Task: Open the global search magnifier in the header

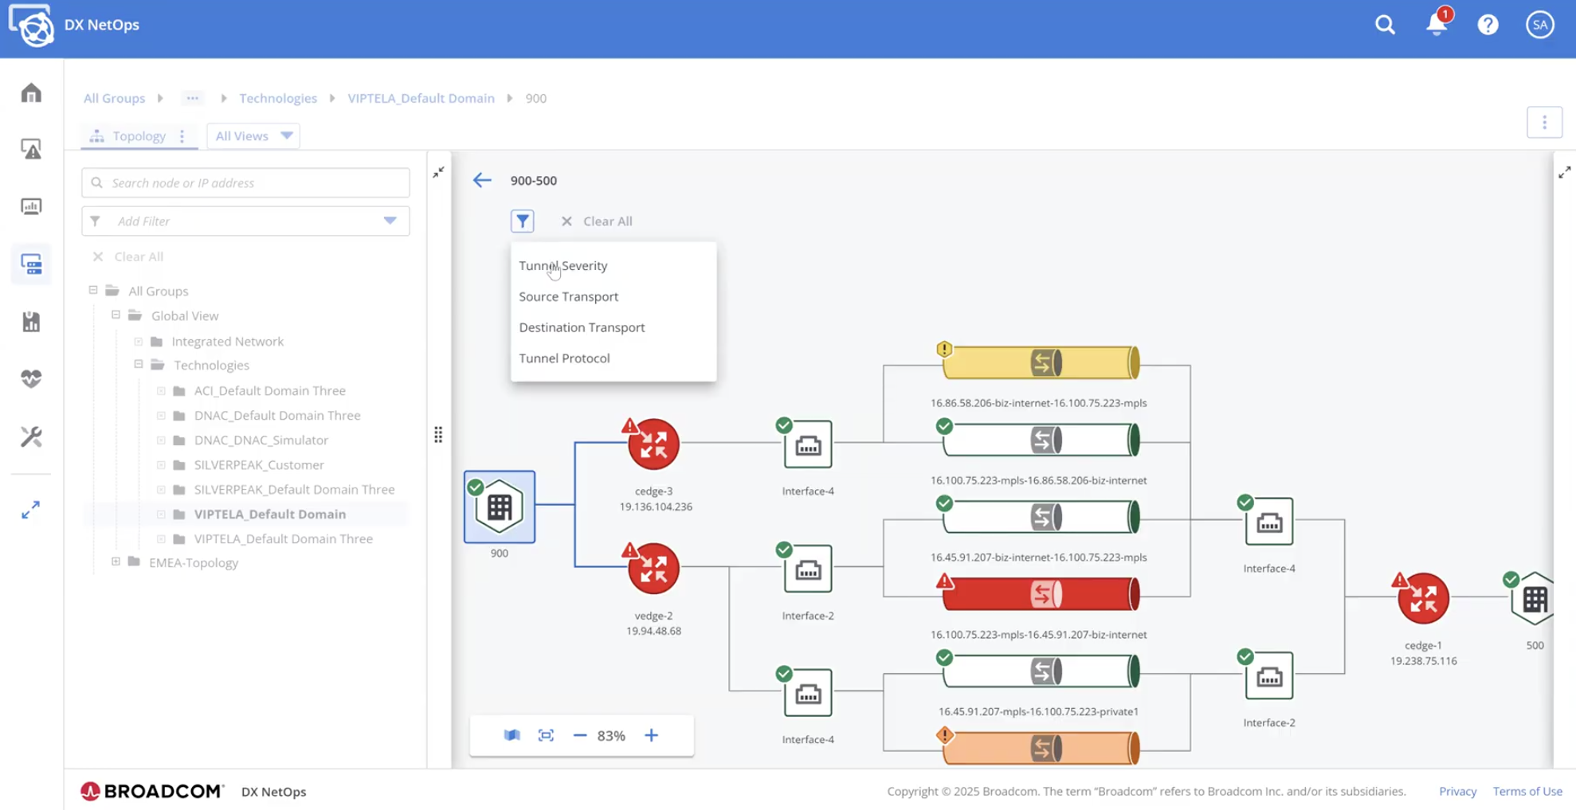Action: (1385, 25)
